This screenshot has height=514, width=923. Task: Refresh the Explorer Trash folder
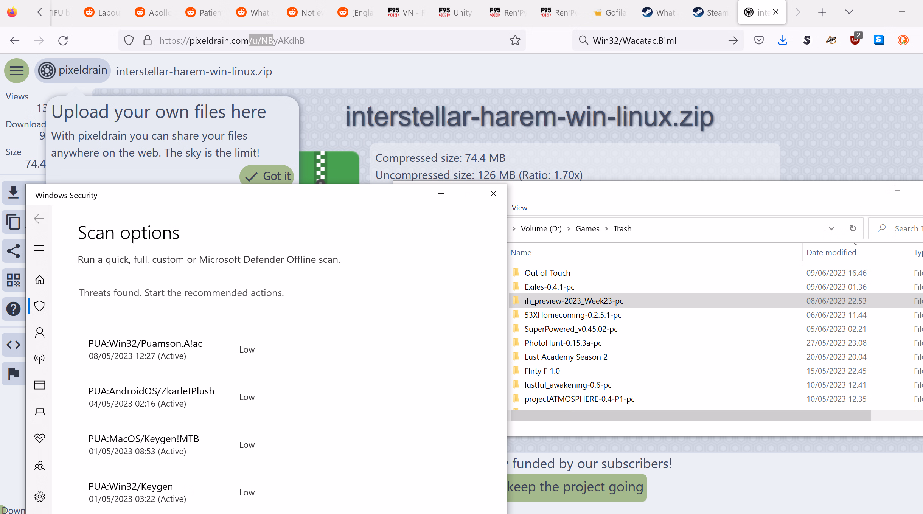[x=853, y=228]
